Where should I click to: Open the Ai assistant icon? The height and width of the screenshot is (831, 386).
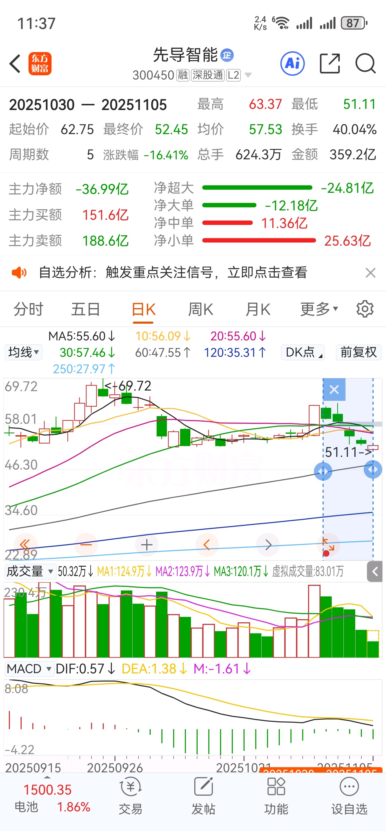[292, 64]
